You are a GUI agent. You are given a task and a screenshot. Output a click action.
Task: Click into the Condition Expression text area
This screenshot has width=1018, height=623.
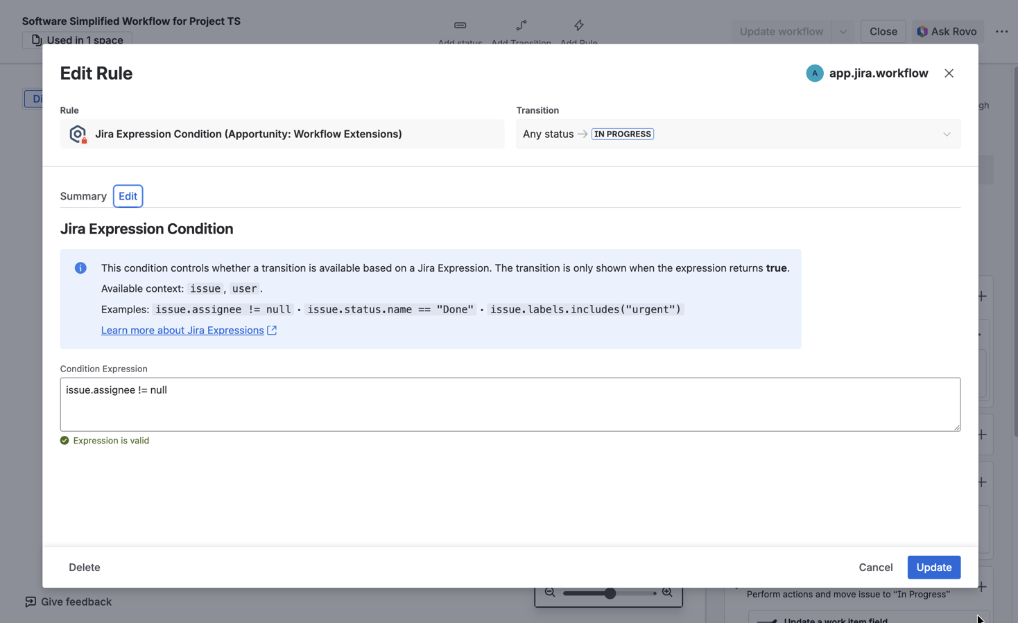pos(510,404)
